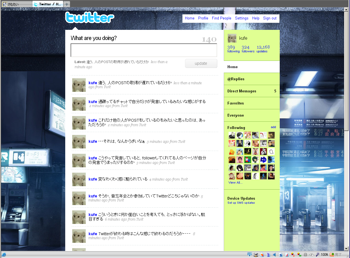Click the 140 character counter

[209, 40]
